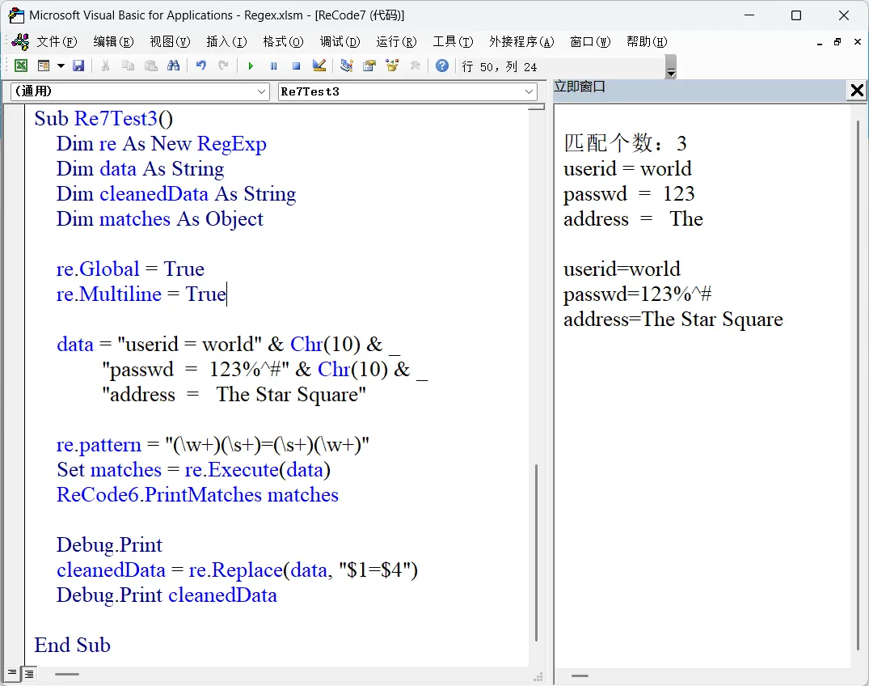The image size is (869, 686).
Task: Stop and reset the running macro
Action: pos(296,66)
